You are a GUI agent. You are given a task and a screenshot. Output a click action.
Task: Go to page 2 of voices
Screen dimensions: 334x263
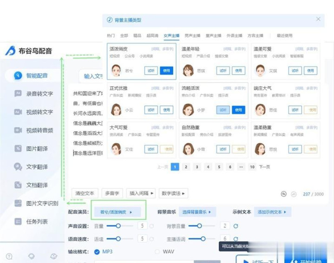coord(186,167)
